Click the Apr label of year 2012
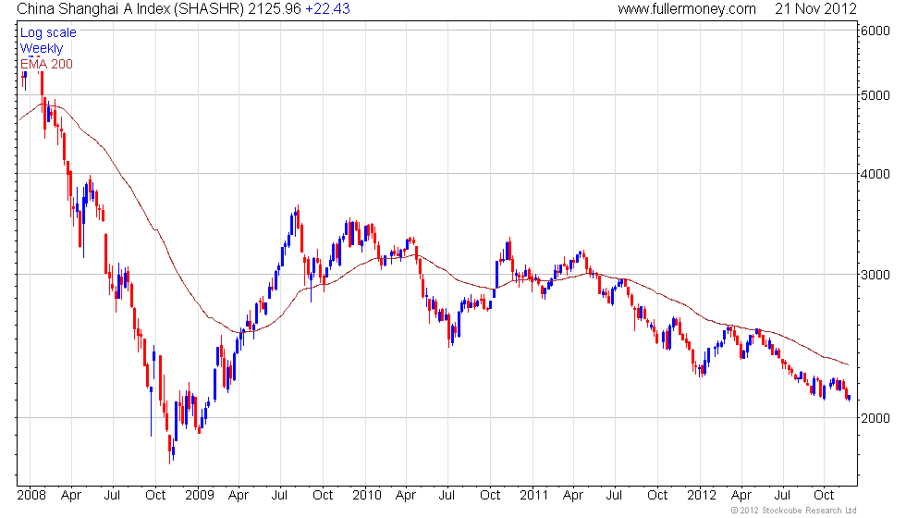This screenshot has width=906, height=518. tap(741, 496)
